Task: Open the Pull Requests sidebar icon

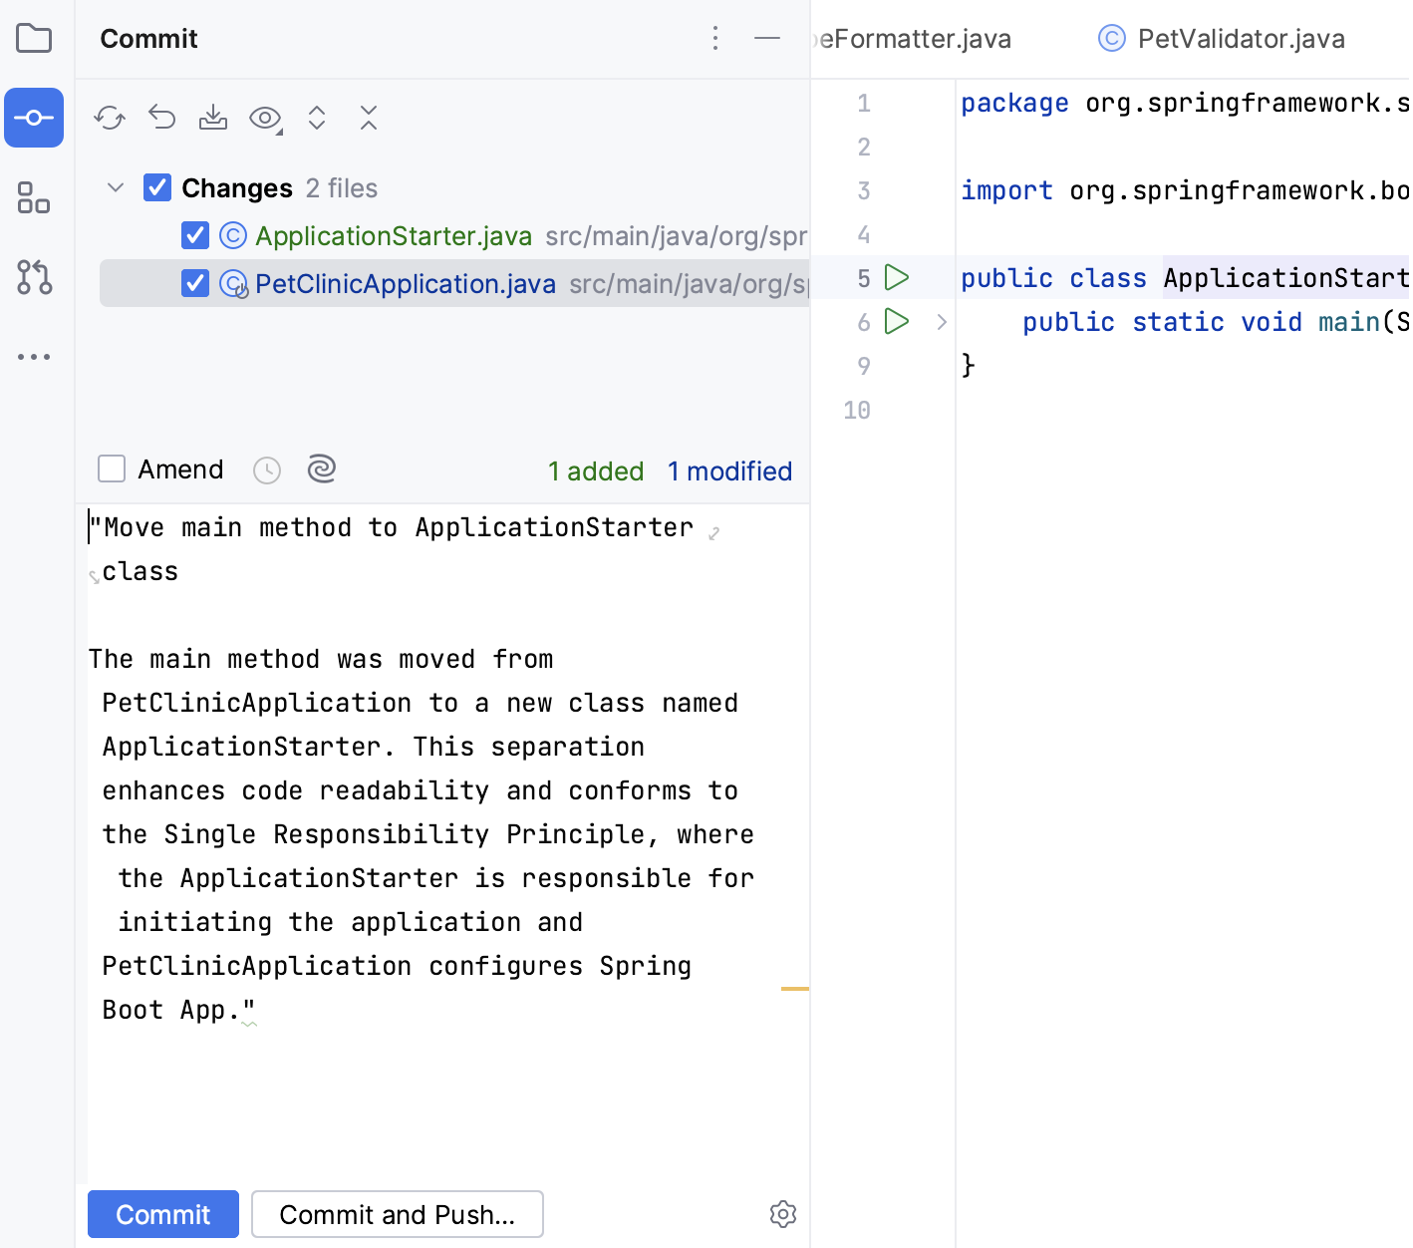Action: click(34, 278)
